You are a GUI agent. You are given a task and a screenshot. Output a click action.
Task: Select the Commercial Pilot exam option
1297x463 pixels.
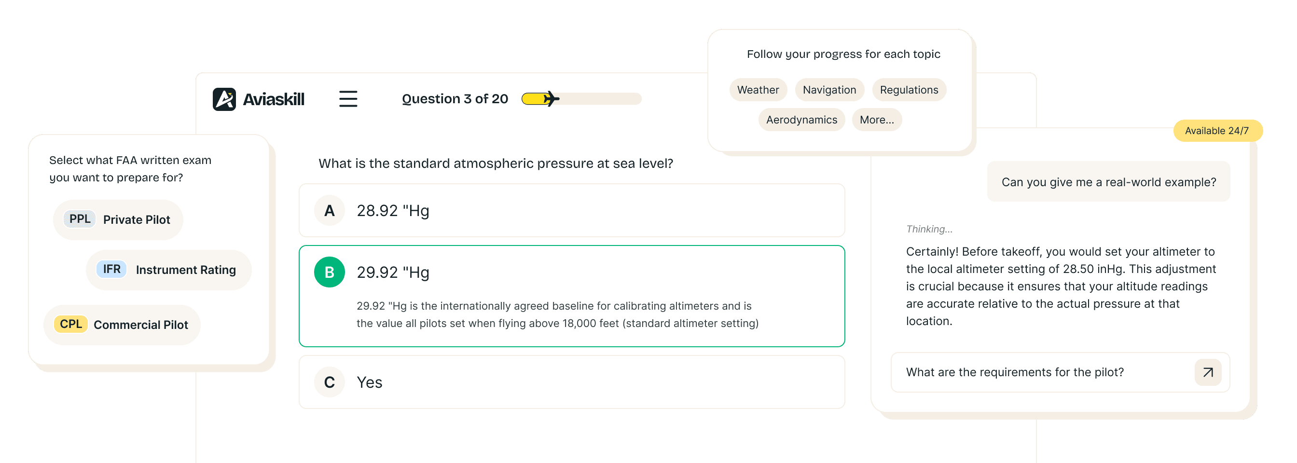tap(122, 325)
